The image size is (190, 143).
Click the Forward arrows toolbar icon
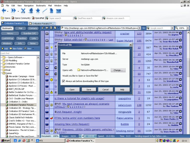click(x=14, y=11)
